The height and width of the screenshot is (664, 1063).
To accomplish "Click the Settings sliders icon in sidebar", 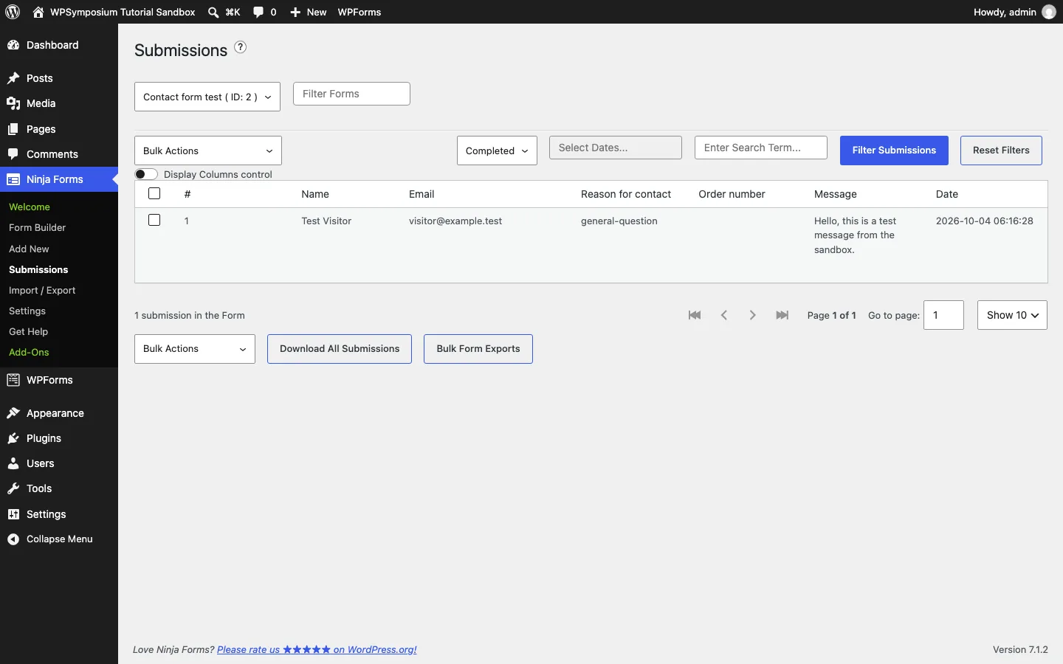I will (x=13, y=514).
